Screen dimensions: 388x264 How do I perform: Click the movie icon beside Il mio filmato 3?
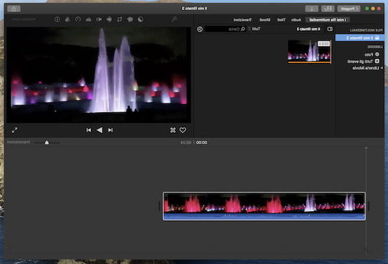[377, 38]
